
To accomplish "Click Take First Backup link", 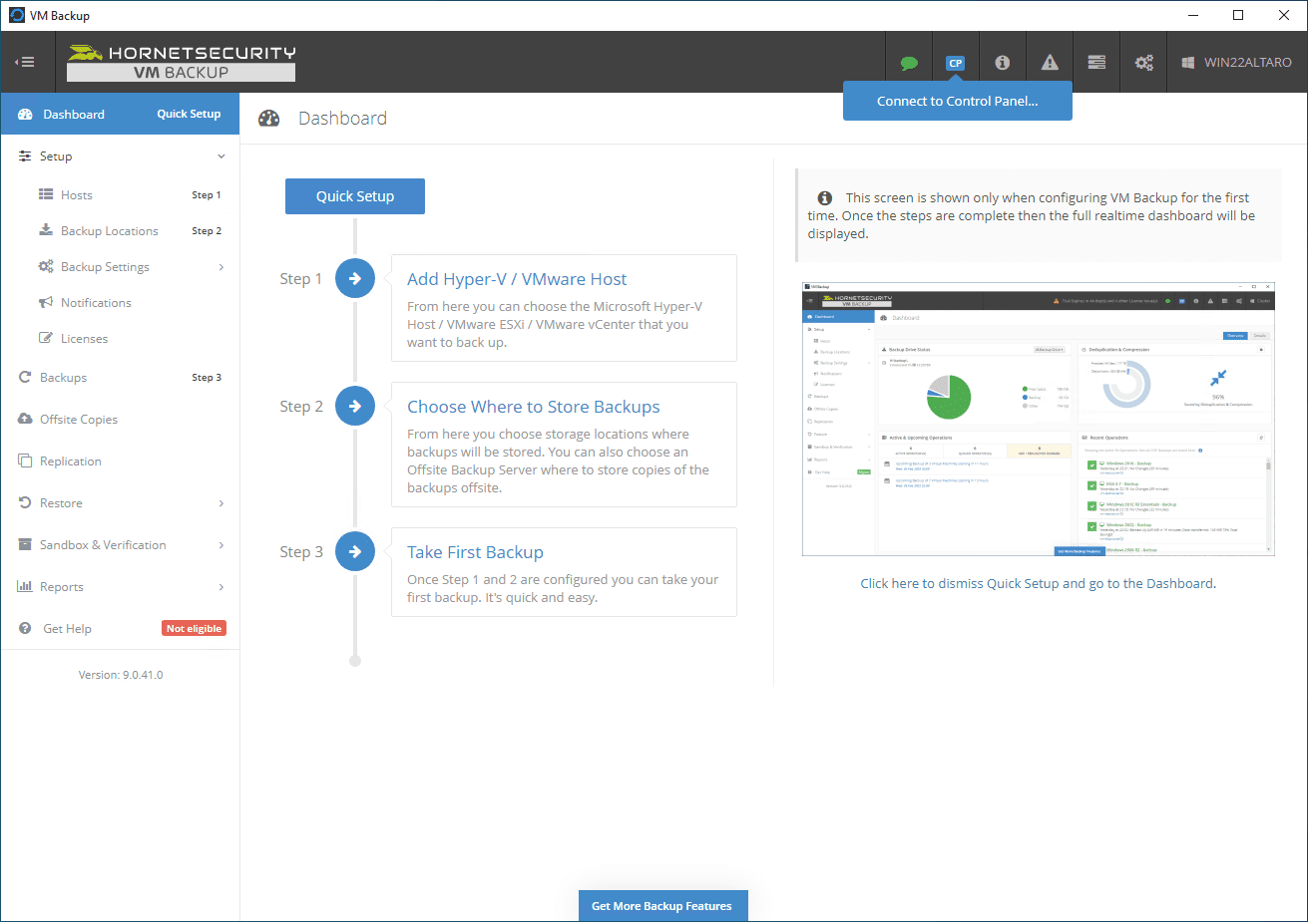I will 475,552.
